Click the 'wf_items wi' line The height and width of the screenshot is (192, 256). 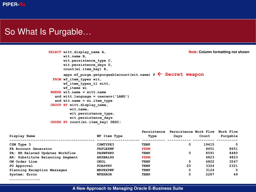click(x=75, y=88)
